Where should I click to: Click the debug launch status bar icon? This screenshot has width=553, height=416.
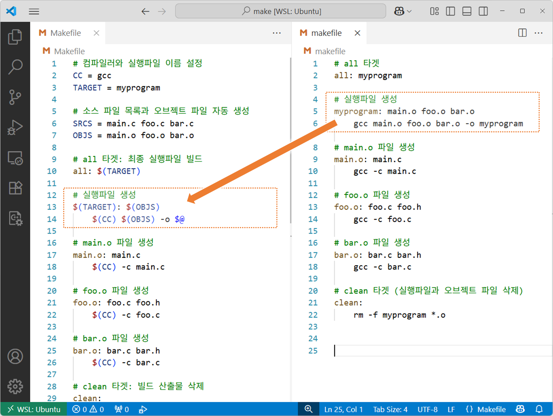(143, 409)
